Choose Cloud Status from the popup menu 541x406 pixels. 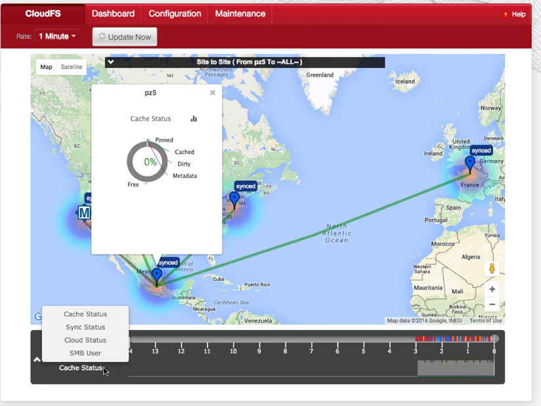(x=85, y=340)
